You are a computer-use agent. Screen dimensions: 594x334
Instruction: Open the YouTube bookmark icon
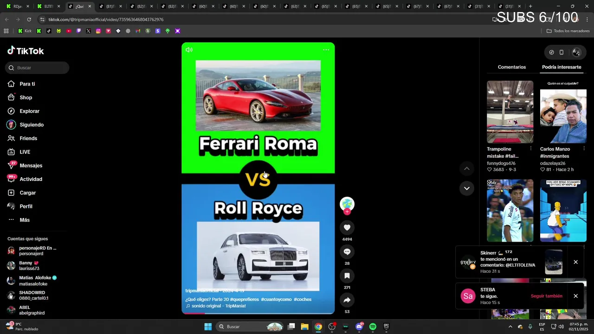point(69,31)
